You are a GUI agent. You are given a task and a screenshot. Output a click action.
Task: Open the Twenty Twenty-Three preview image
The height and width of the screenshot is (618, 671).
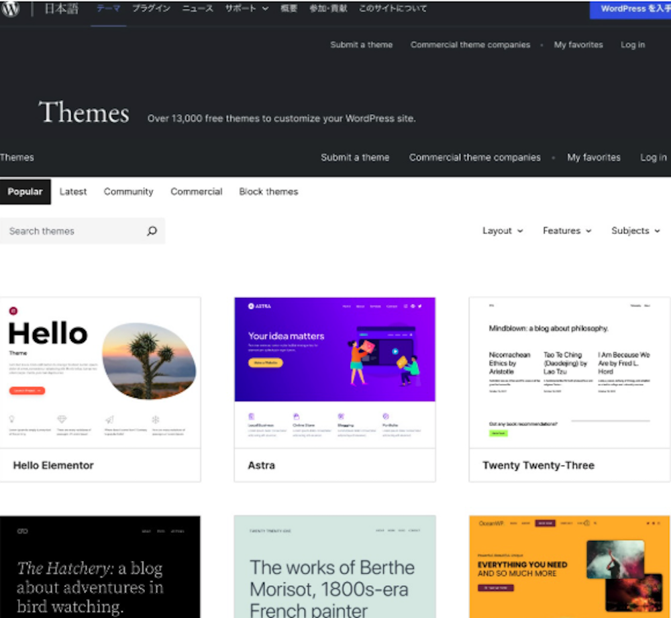tap(570, 373)
